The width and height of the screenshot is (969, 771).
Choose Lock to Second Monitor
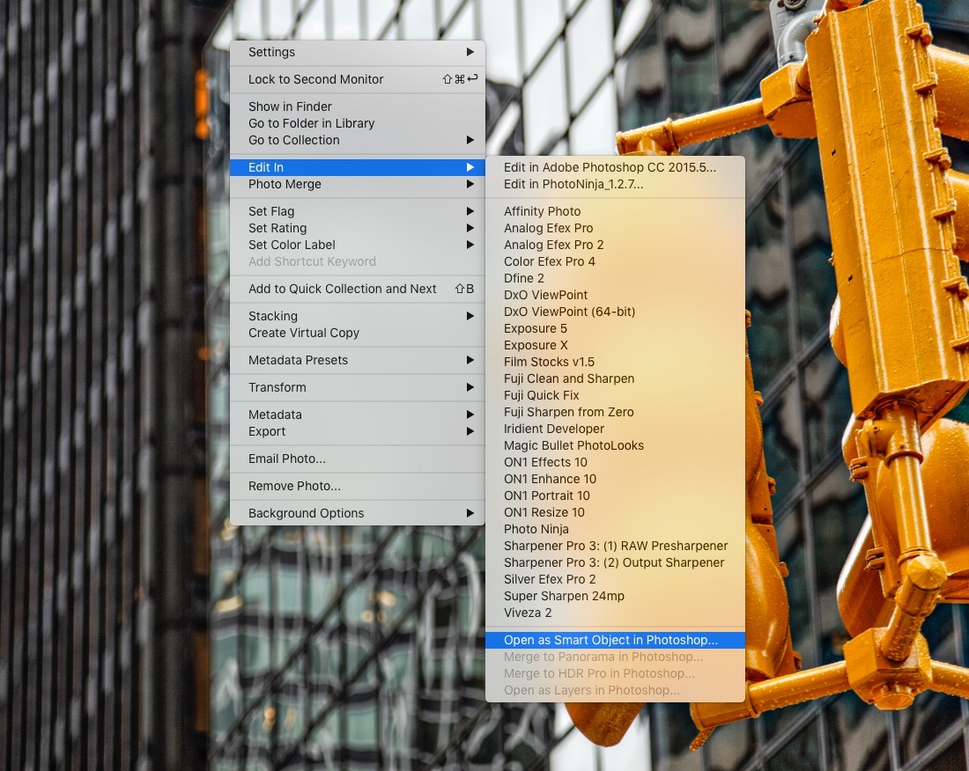pyautogui.click(x=357, y=79)
